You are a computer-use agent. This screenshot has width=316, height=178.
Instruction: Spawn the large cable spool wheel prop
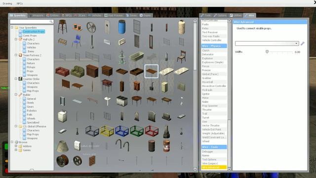[x=62, y=161]
